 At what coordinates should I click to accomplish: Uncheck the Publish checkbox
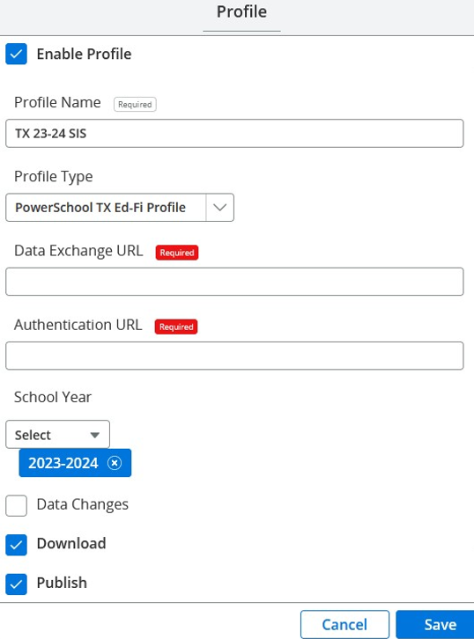click(x=17, y=584)
